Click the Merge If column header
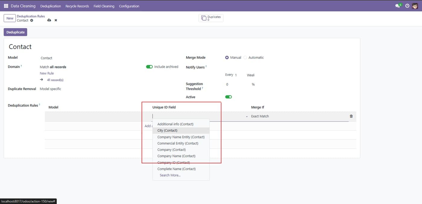 (x=258, y=107)
